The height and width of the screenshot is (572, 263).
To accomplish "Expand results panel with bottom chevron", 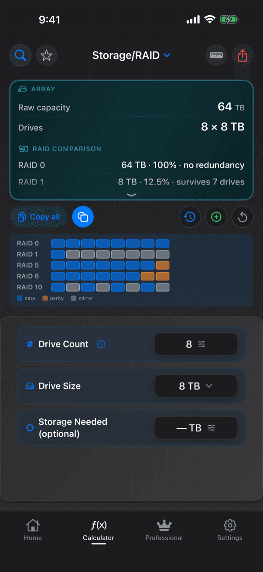I will (x=131, y=195).
